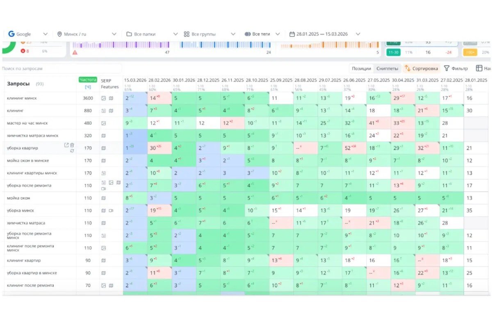Click image SERP feature icon for клининг минск
The height and width of the screenshot is (328, 492).
click(104, 98)
